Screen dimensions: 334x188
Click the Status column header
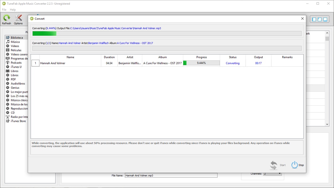232,57
